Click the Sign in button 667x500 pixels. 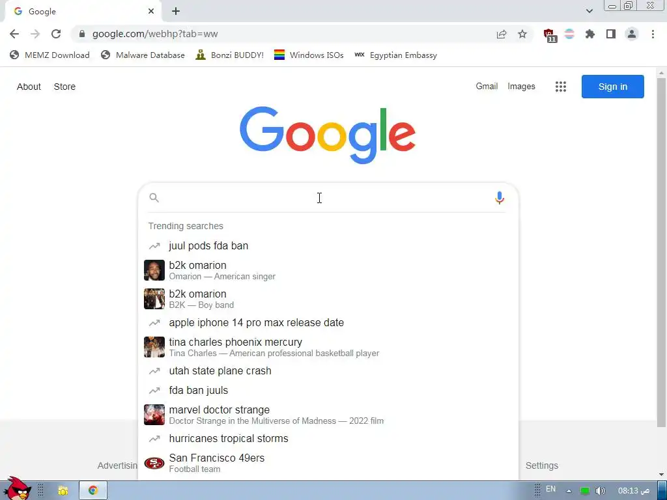point(612,87)
